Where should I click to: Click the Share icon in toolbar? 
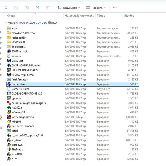tap(37, 8)
